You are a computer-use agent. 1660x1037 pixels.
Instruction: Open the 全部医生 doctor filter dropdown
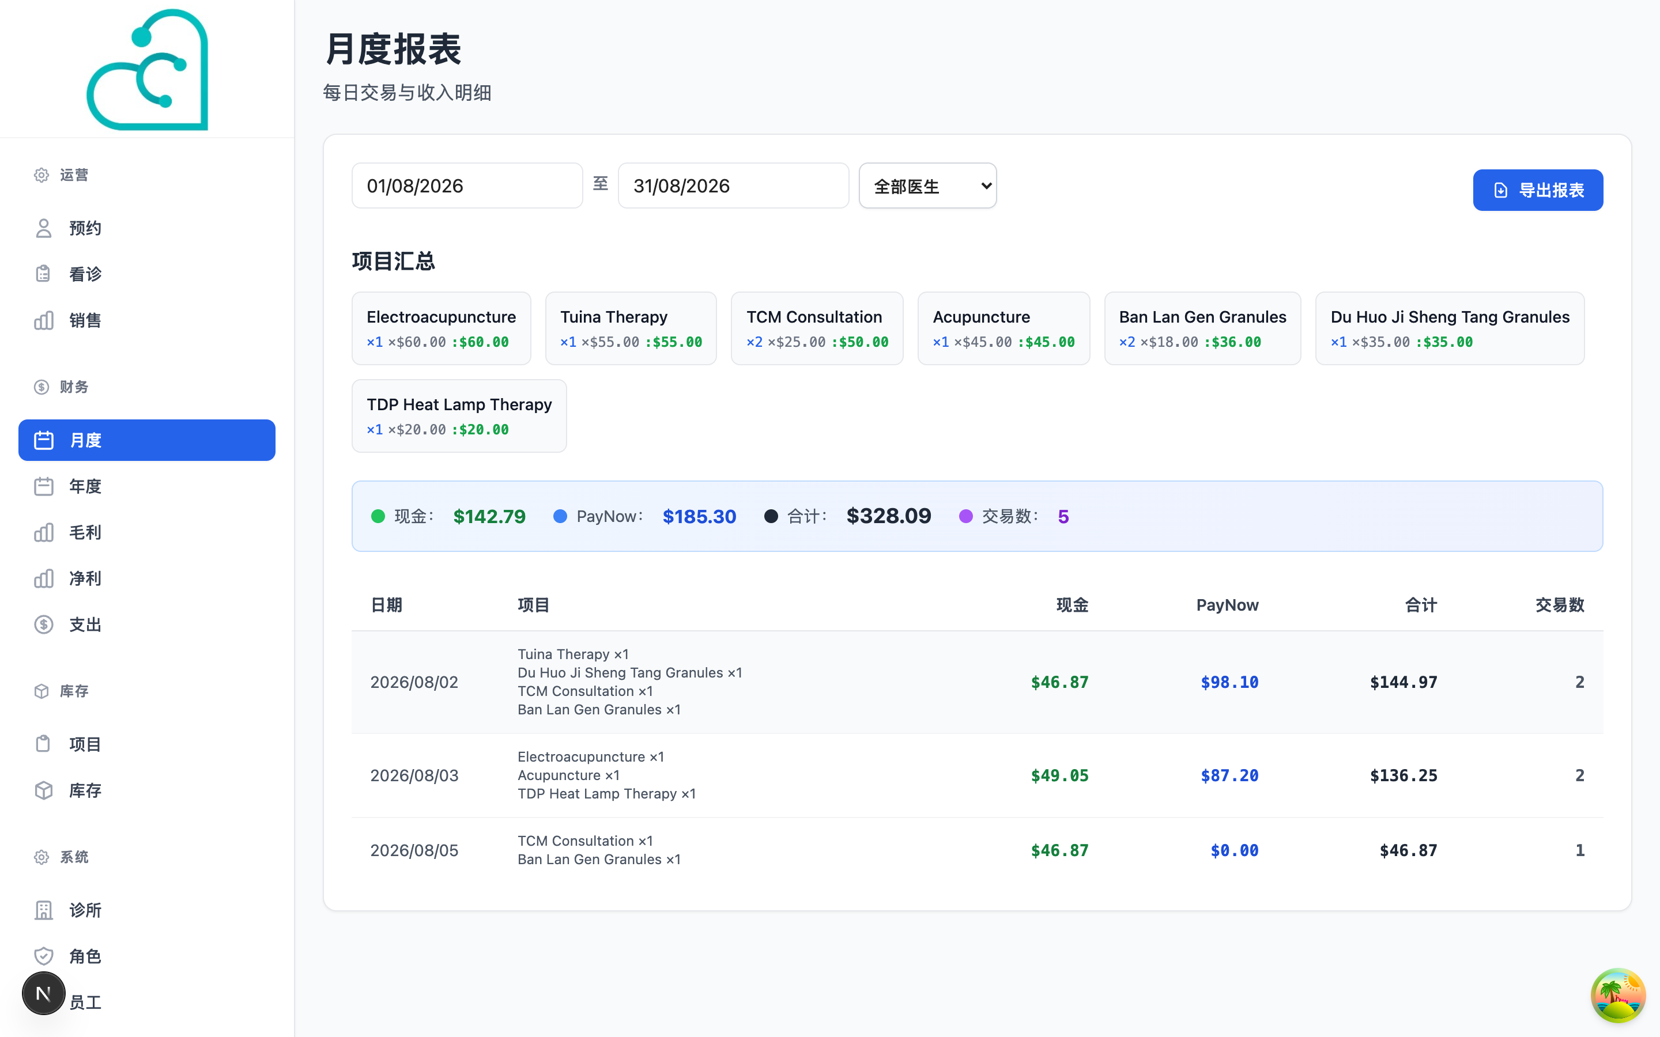pyautogui.click(x=927, y=186)
